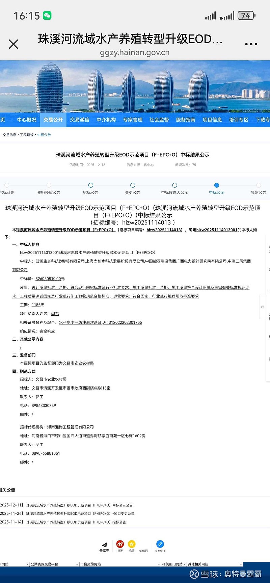The image size is (270, 583).
Task: Click the supervising department 文昌市农业农村局 underlined text
Action: click(x=78, y=363)
